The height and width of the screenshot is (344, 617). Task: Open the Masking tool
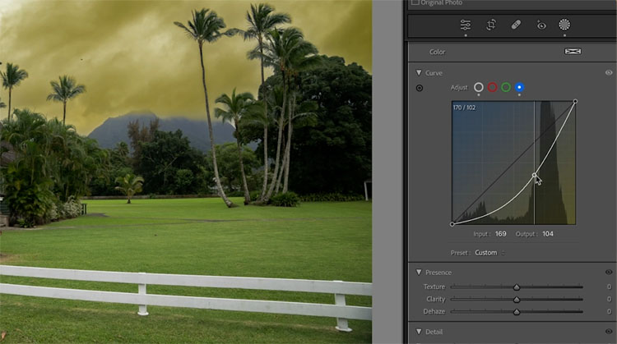coord(564,25)
